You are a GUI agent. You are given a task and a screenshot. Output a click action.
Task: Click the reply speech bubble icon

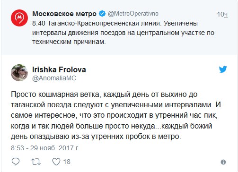16,162
